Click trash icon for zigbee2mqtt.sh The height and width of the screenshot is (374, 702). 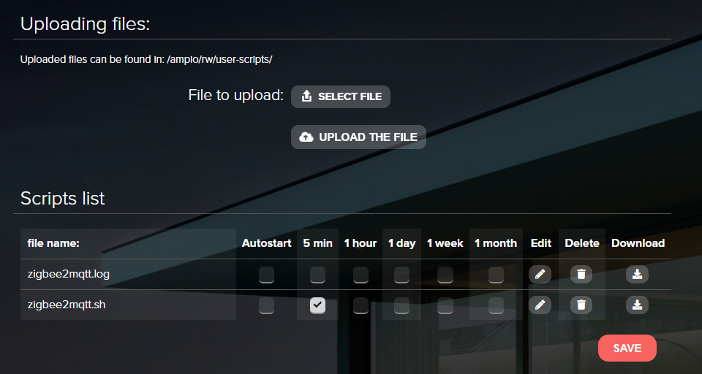click(581, 305)
